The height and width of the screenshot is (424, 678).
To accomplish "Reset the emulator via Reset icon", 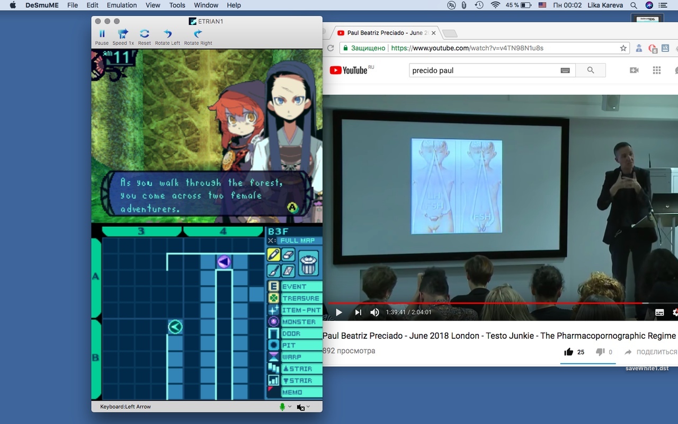I will pyautogui.click(x=144, y=37).
